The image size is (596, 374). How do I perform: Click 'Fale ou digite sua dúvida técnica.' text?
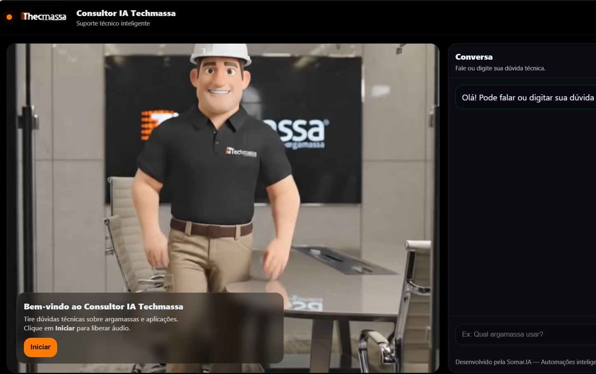click(x=500, y=68)
